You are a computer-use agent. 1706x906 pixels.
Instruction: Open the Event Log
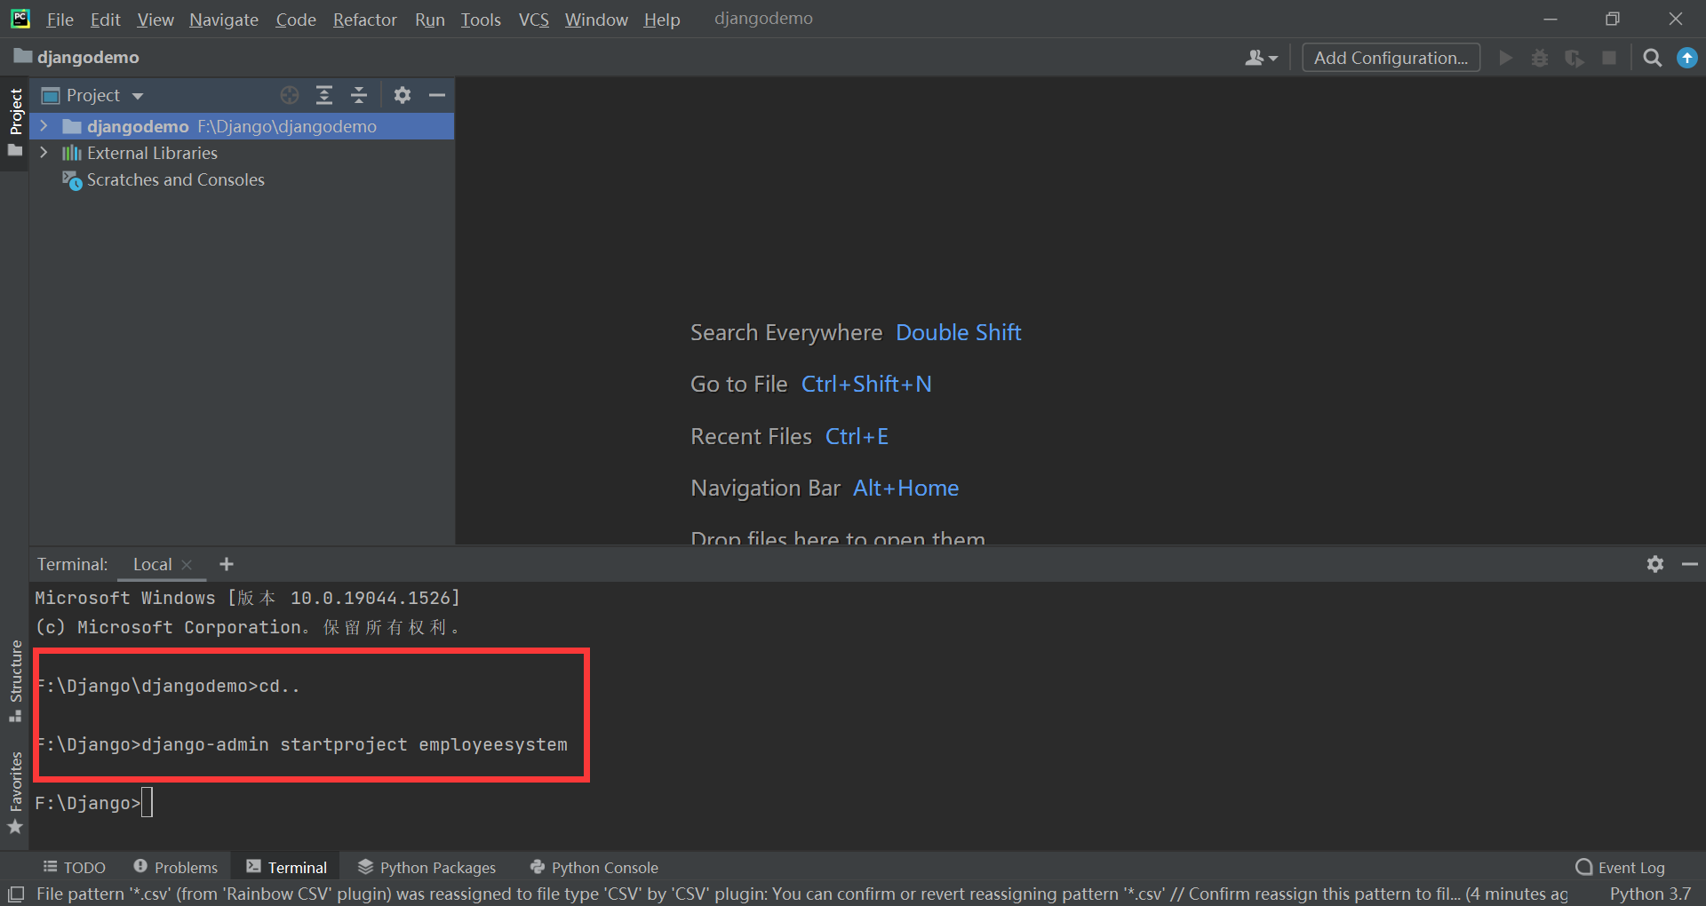click(1620, 867)
